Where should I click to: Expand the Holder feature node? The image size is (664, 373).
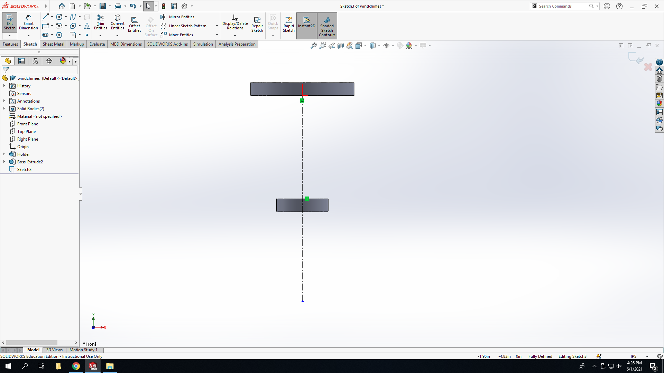[4, 154]
